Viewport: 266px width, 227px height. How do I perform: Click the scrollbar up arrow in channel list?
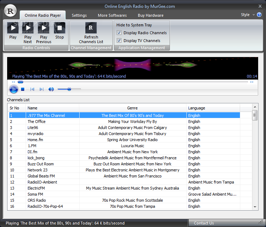(255, 107)
